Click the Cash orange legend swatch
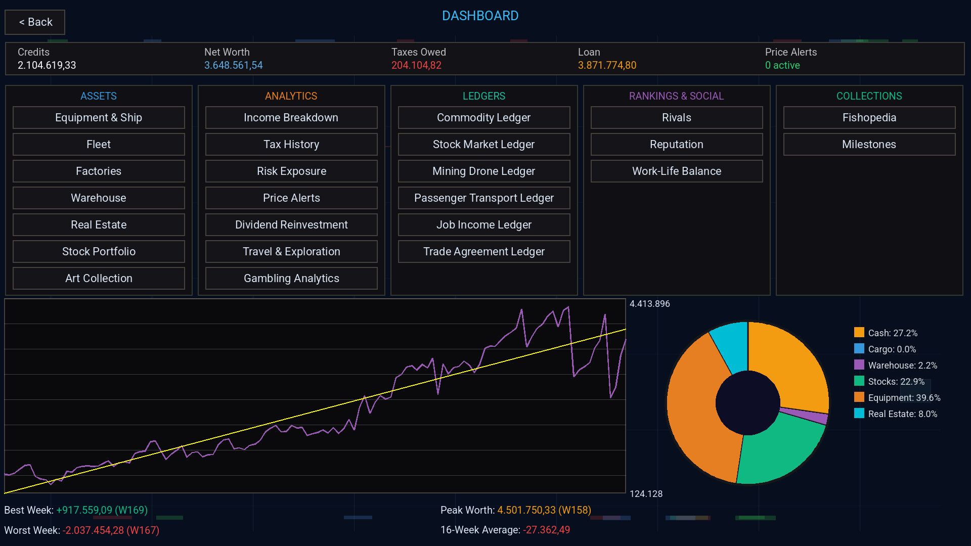 [859, 332]
